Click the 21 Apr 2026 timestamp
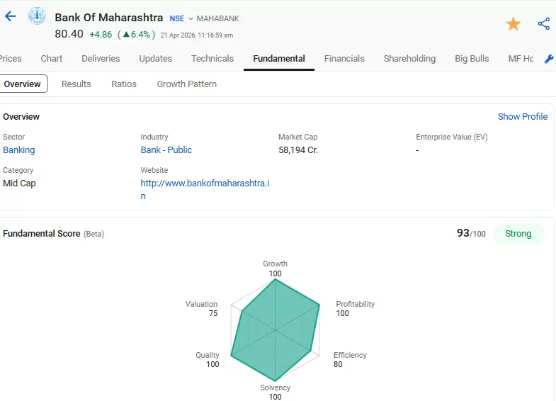The height and width of the screenshot is (401, 556). 196,35
